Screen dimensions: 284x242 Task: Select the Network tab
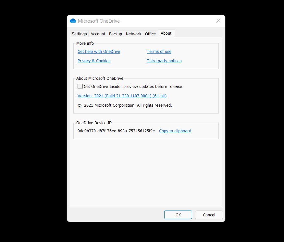(133, 34)
